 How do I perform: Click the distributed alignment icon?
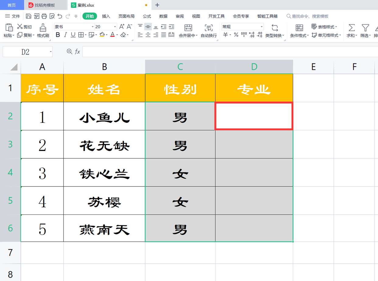[171, 35]
